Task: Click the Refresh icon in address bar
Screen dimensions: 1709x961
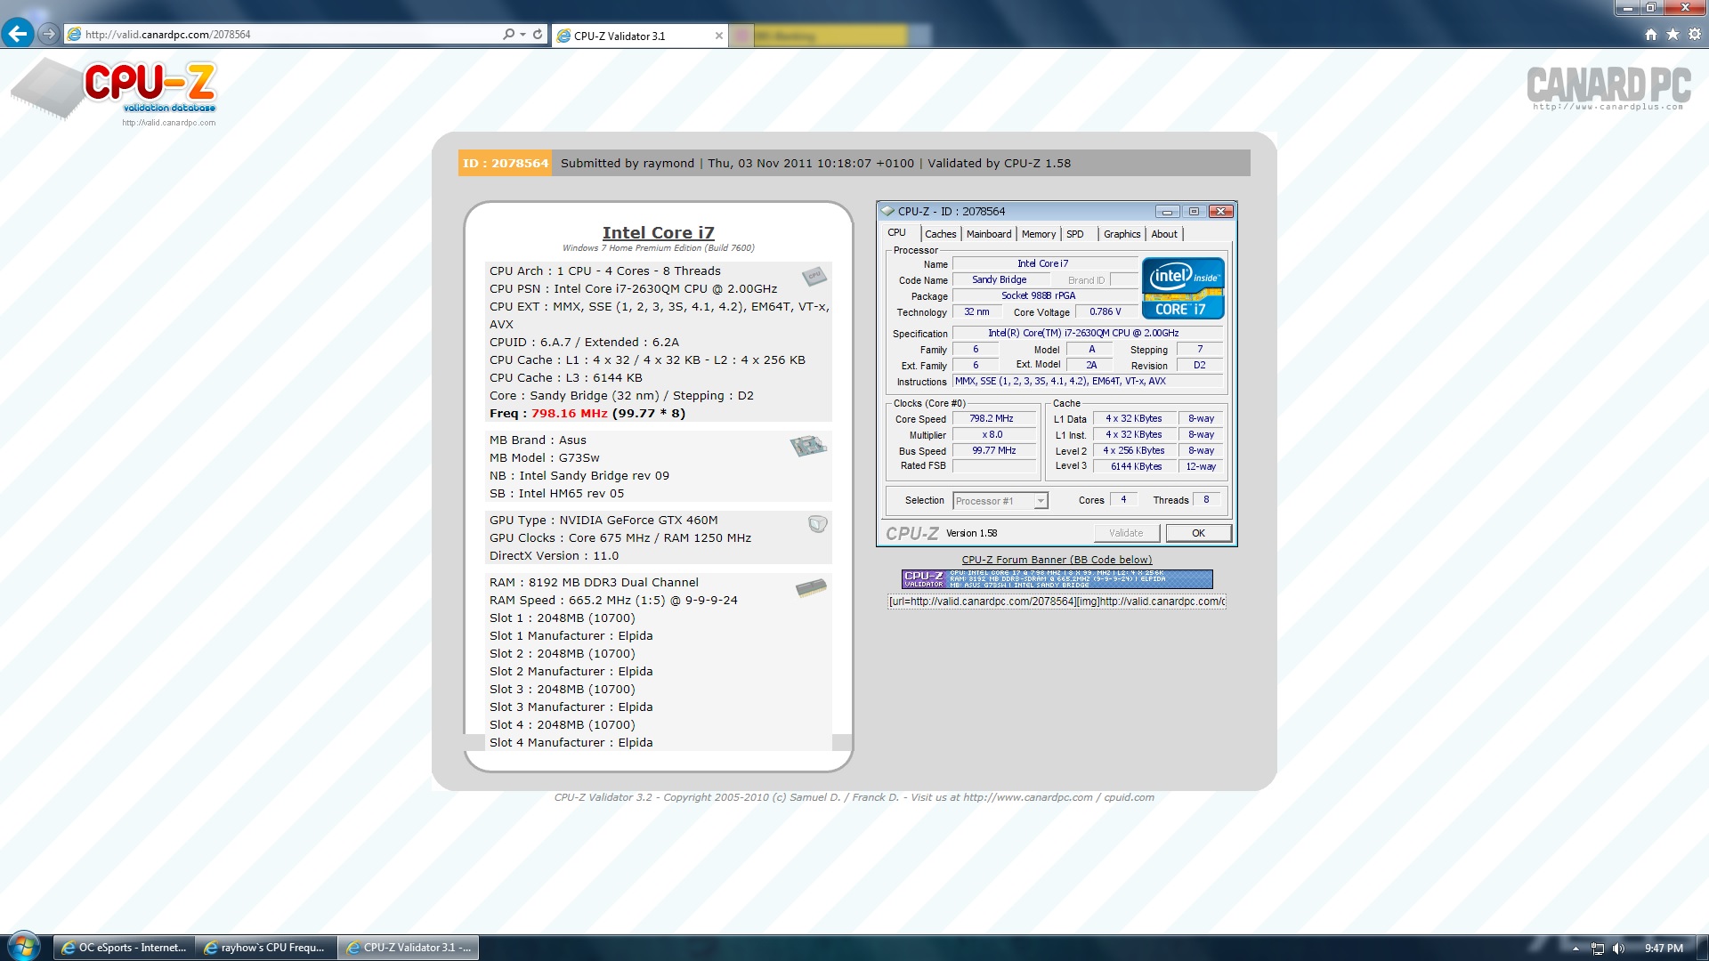Action: [x=538, y=35]
